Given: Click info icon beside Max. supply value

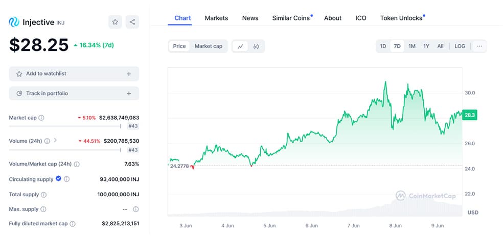Looking at the screenshot, I should point(135,209).
